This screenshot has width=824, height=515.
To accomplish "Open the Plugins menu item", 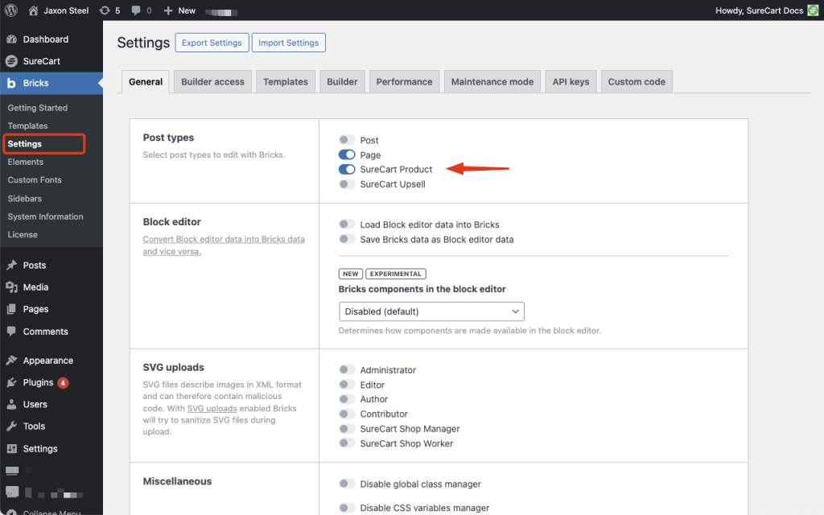I will click(x=38, y=383).
